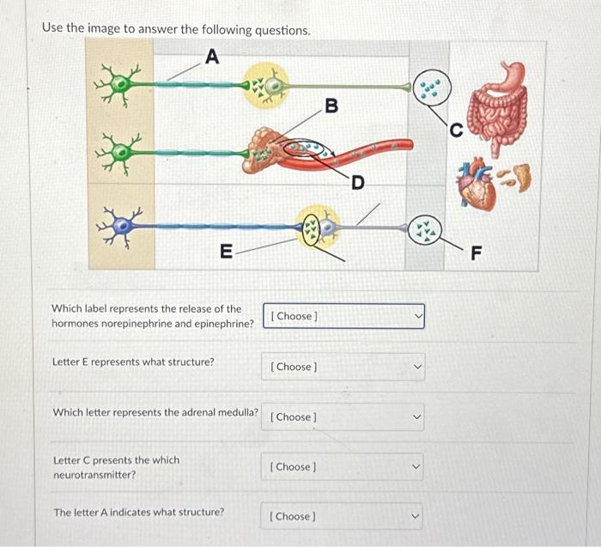Click label D below the blood vessel
The image size is (601, 547).
[x=358, y=182]
